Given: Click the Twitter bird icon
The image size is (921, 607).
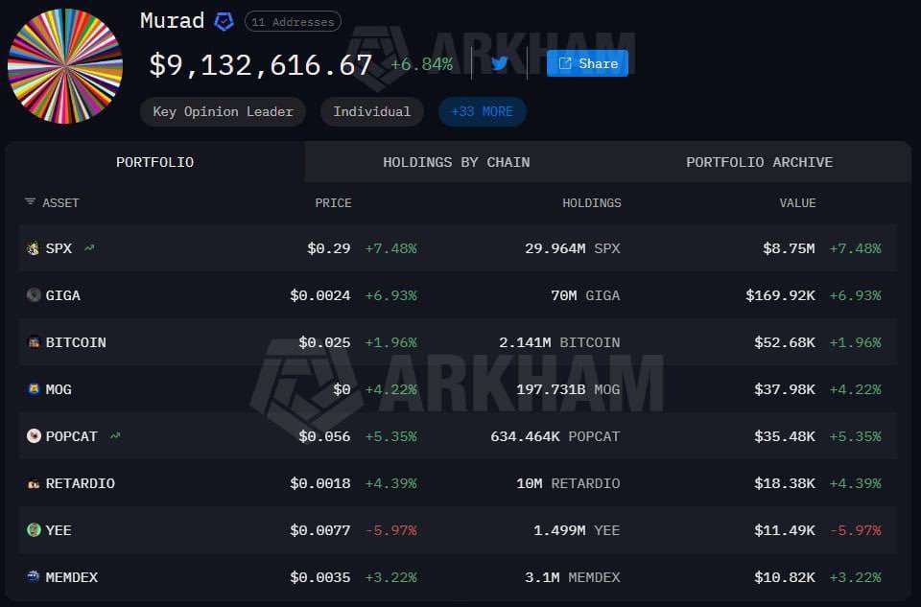Looking at the screenshot, I should pyautogui.click(x=500, y=63).
